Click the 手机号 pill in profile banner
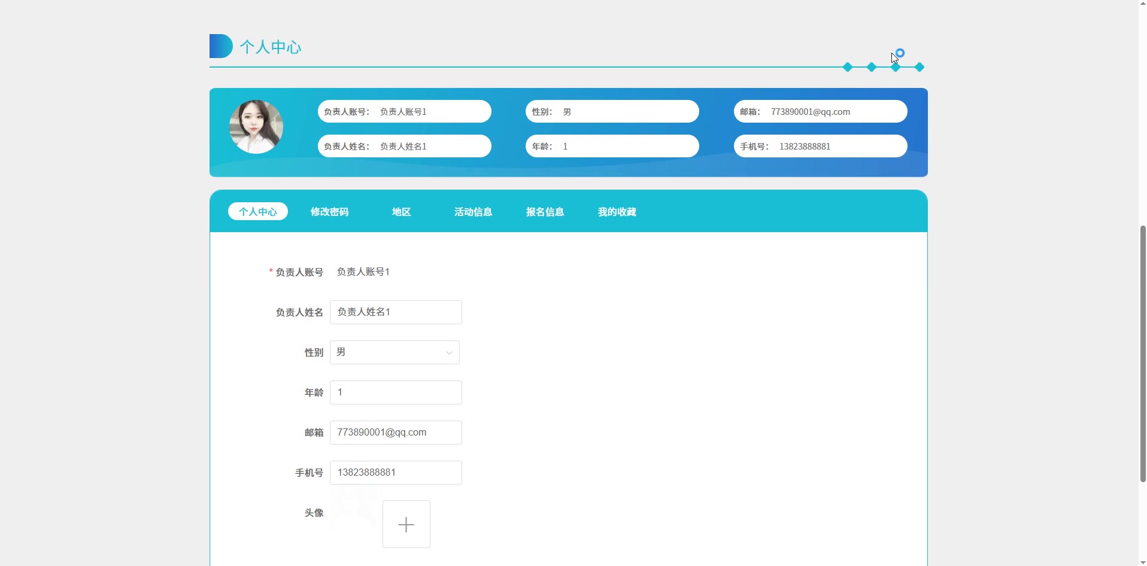Image resolution: width=1147 pixels, height=566 pixels. [820, 146]
